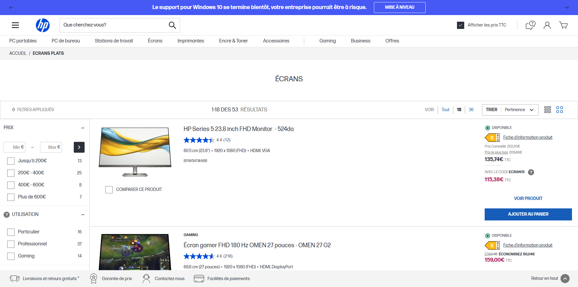Click ACCUEIL breadcrumb link

[x=18, y=53]
